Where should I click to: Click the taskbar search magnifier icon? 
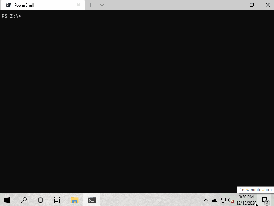[x=24, y=200]
